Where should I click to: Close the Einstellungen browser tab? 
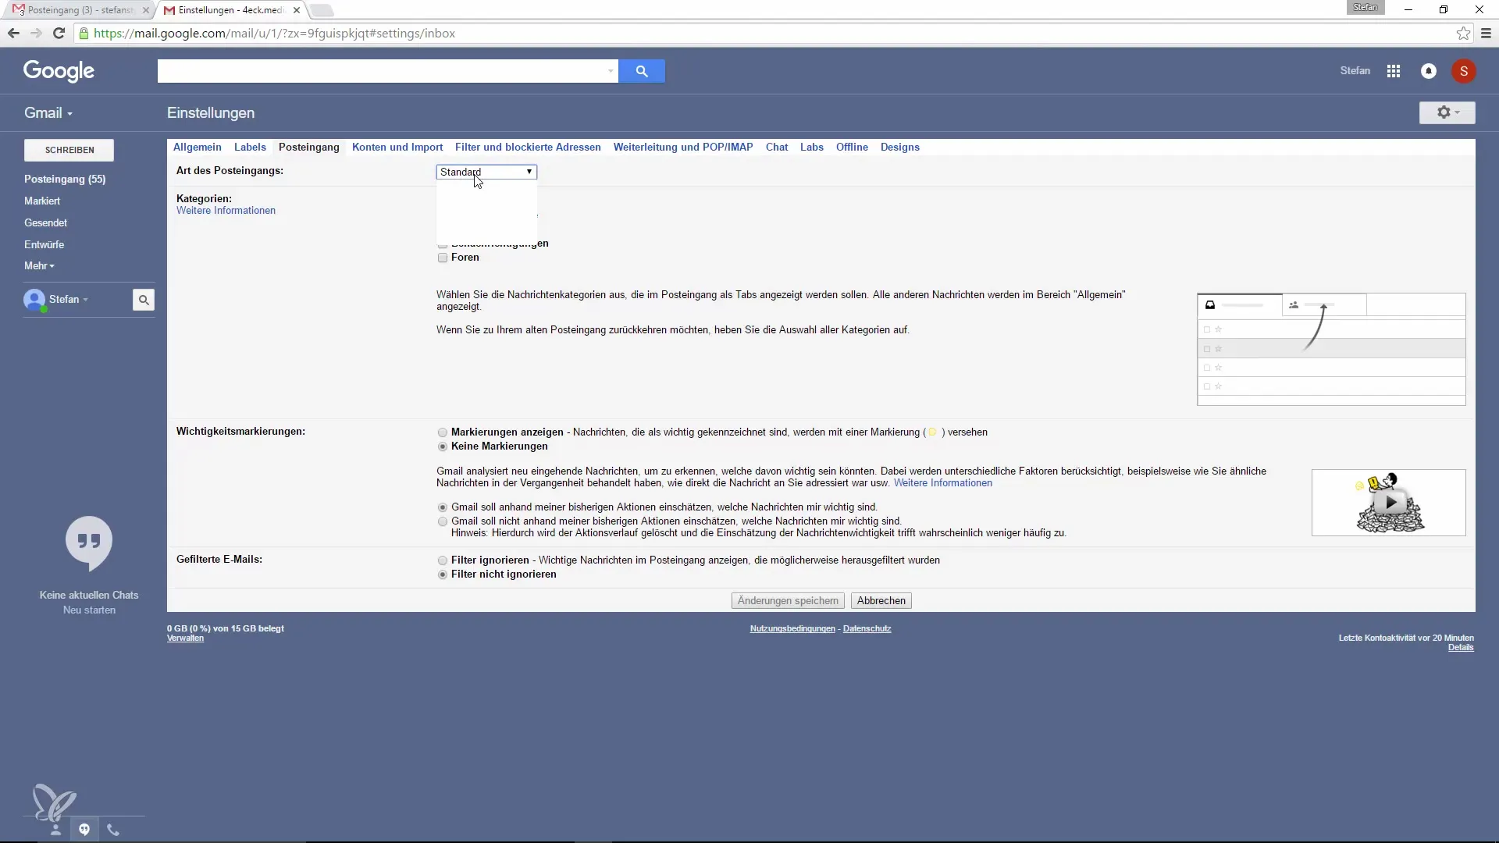point(297,10)
